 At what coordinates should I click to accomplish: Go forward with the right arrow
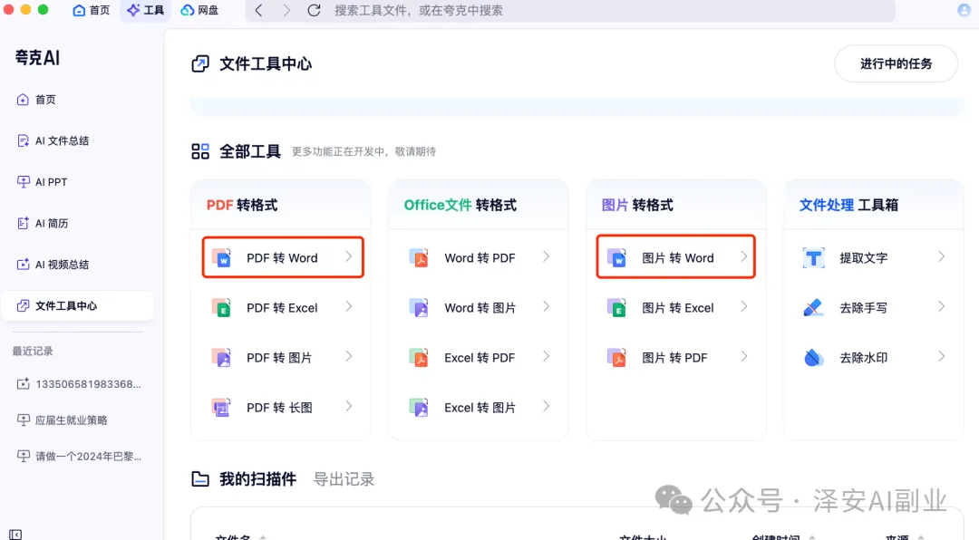coord(286,10)
